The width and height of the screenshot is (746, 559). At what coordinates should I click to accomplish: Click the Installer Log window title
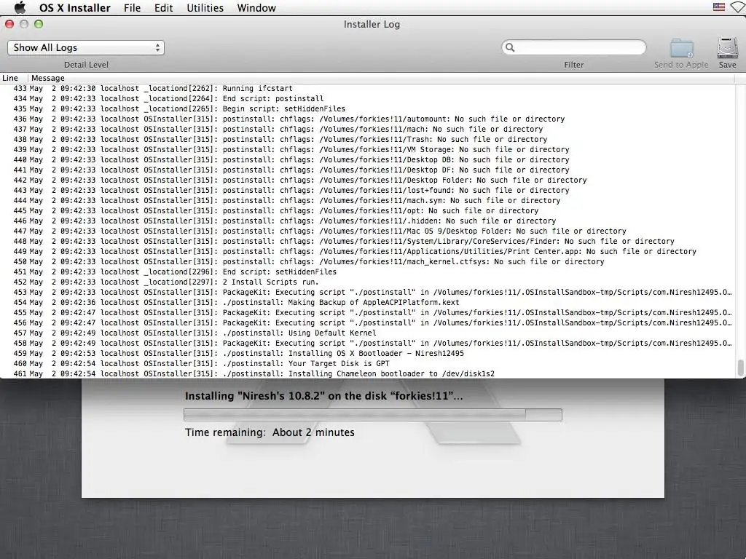pyautogui.click(x=372, y=24)
